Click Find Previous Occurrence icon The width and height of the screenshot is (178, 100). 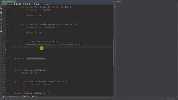tap(26, 4)
